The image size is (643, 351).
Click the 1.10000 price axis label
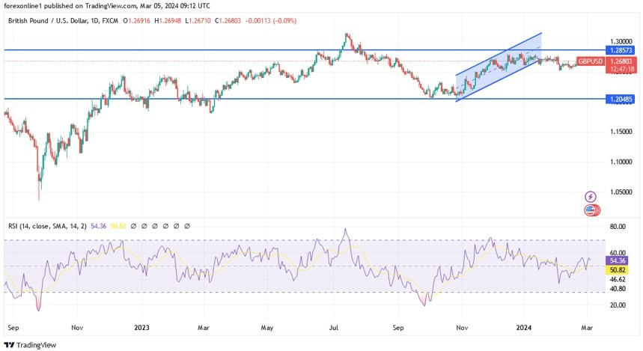pos(621,162)
